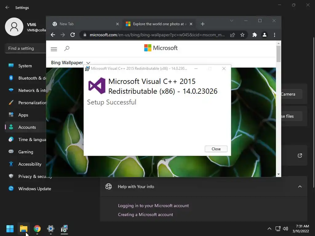Open search on the Microsoft page
Screen dimensions: 315x236
(x=67, y=48)
